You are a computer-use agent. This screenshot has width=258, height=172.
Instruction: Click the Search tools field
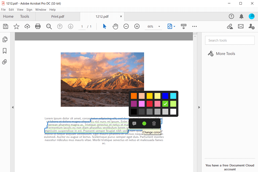230,40
